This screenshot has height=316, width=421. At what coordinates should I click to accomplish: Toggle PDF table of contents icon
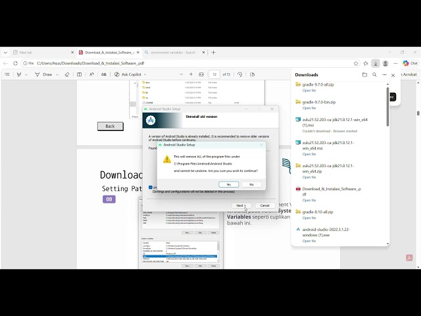(x=7, y=74)
